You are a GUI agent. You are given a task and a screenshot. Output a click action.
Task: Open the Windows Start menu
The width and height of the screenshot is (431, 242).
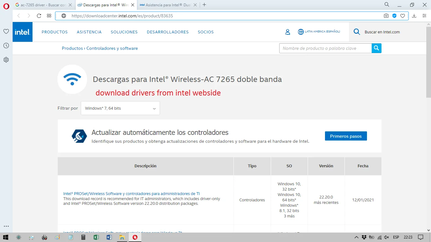[5, 237]
